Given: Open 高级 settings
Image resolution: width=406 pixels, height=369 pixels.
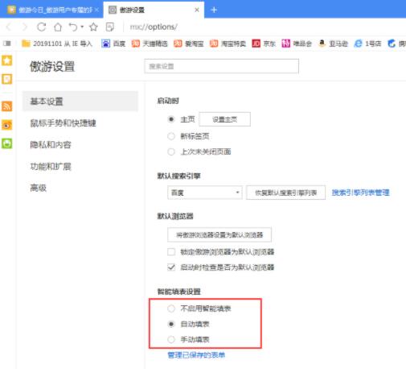Looking at the screenshot, I should tap(39, 188).
